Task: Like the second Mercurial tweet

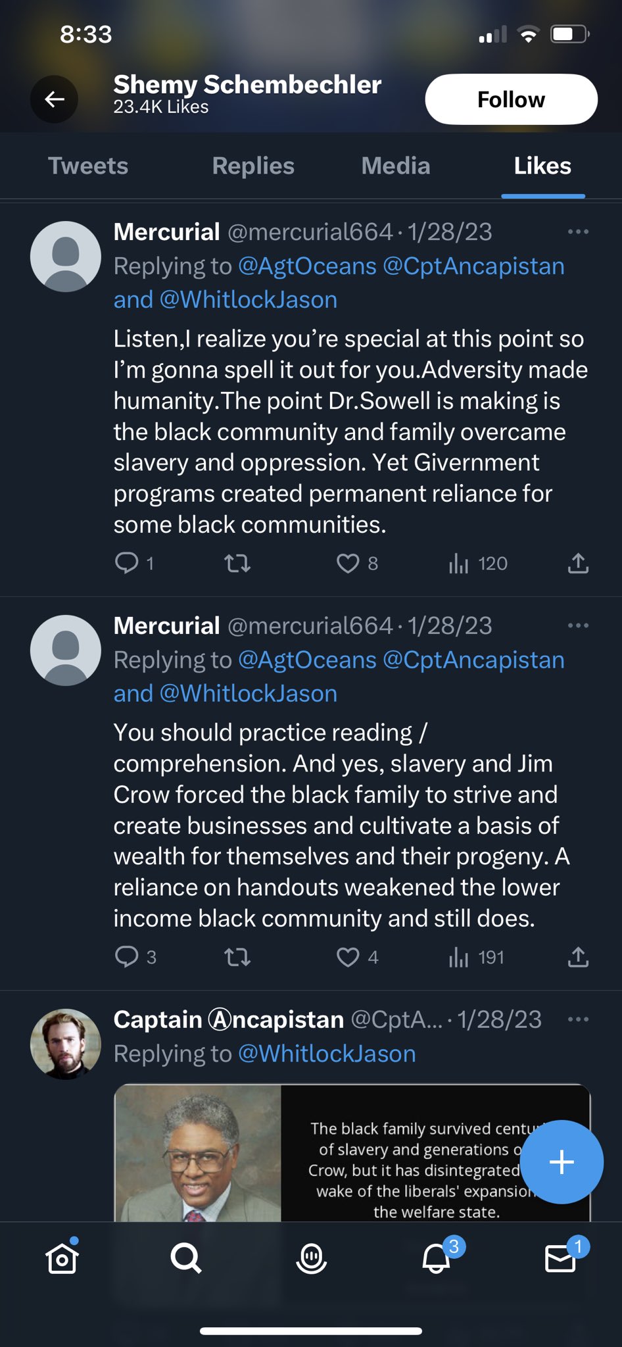Action: coord(348,957)
